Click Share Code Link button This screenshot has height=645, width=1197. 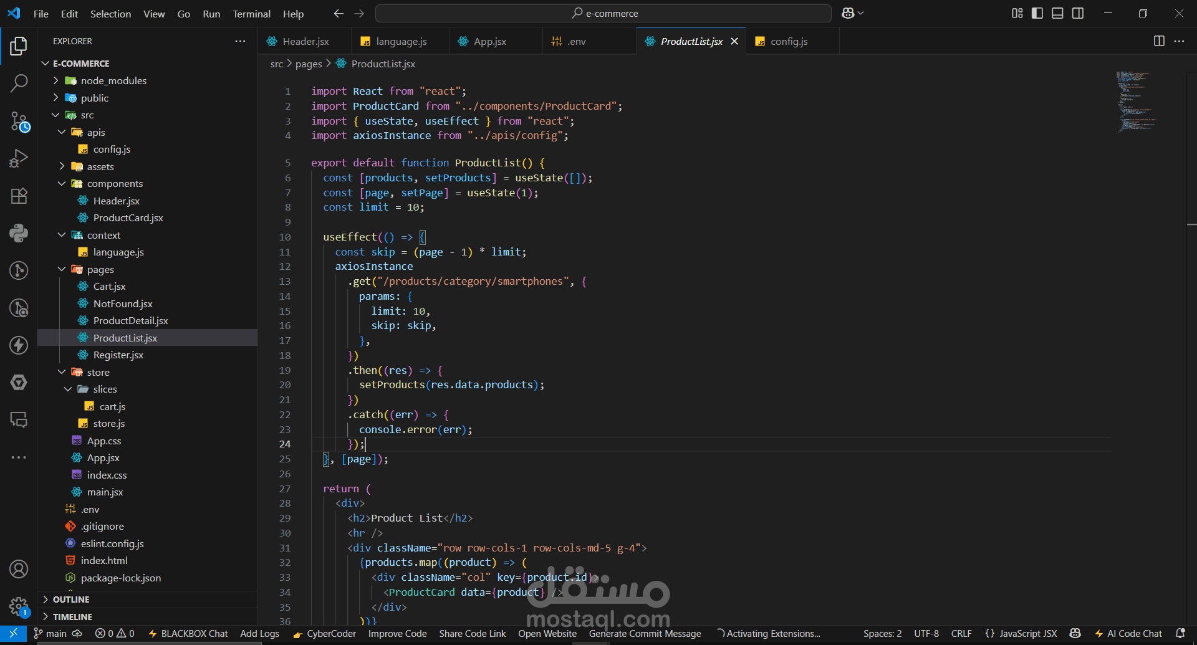pos(472,633)
